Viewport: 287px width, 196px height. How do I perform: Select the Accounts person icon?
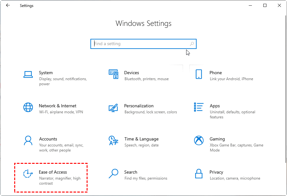28,140
